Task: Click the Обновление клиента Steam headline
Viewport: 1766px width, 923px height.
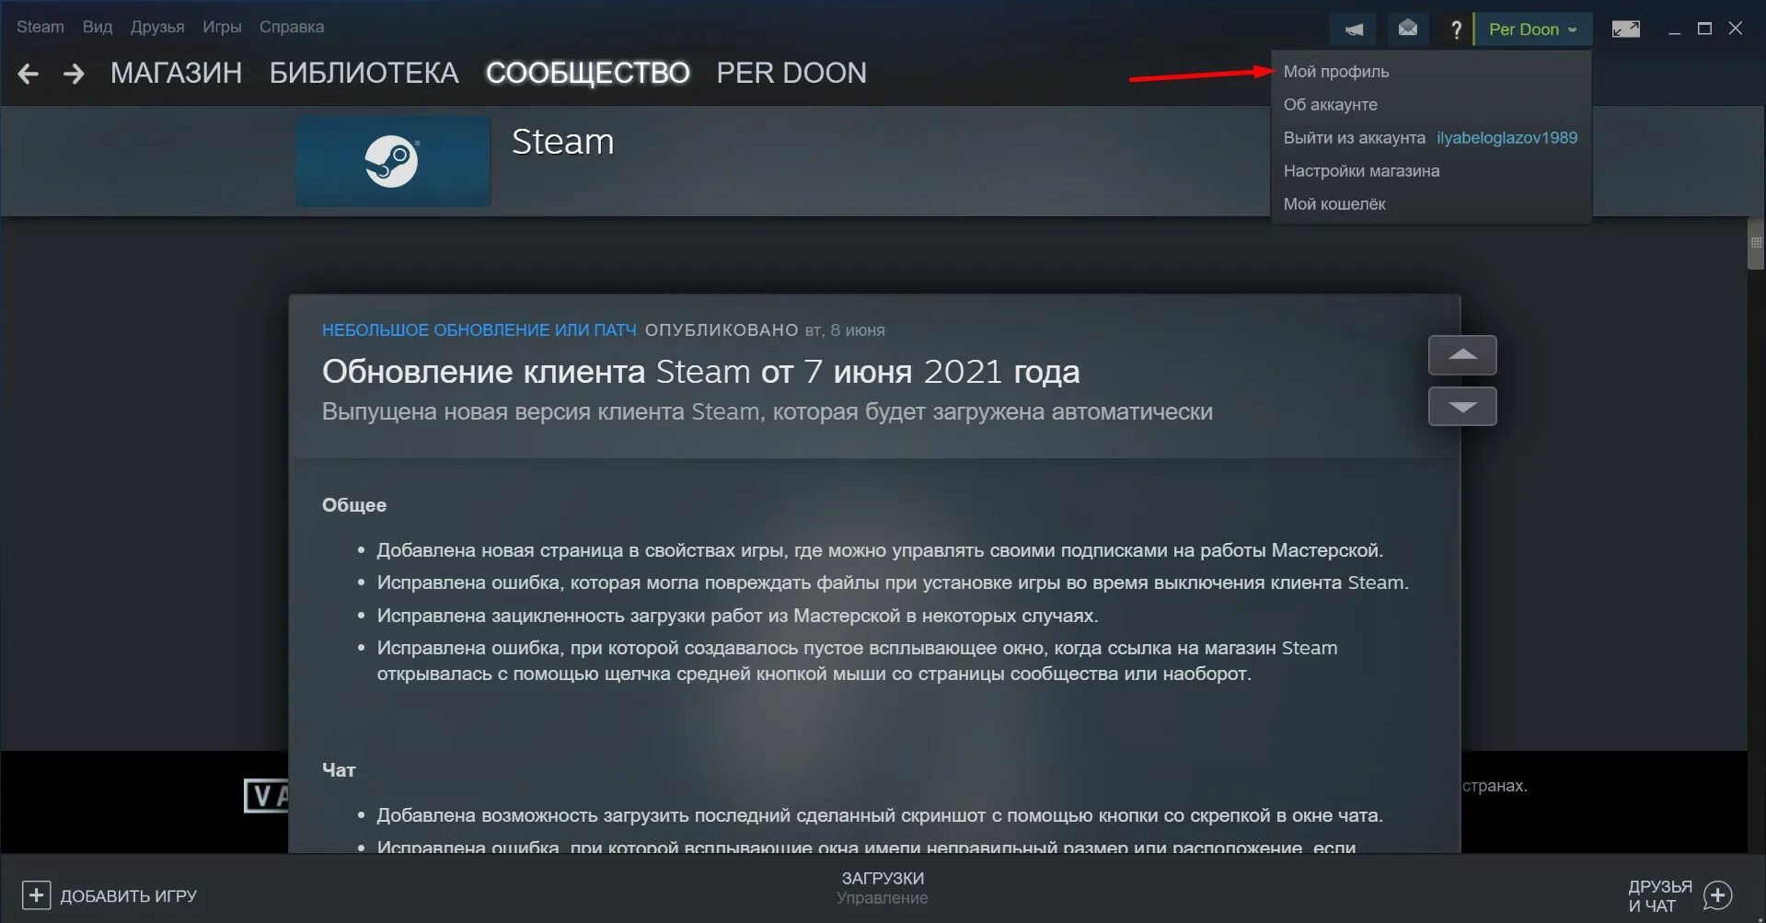Action: point(700,372)
